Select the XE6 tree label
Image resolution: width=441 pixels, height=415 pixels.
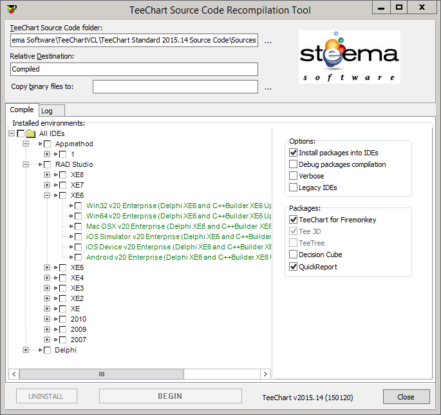tap(77, 195)
